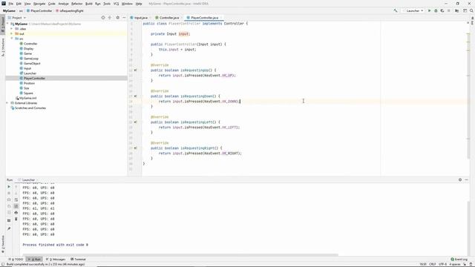
Task: Click gutter override icon next to isRequestingLeft
Action: click(135, 122)
